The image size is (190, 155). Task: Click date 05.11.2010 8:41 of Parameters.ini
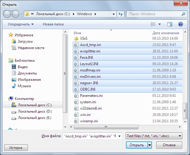[164, 96]
